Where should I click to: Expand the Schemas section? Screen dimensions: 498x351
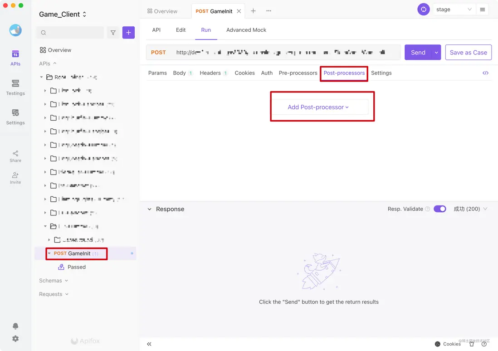click(54, 281)
